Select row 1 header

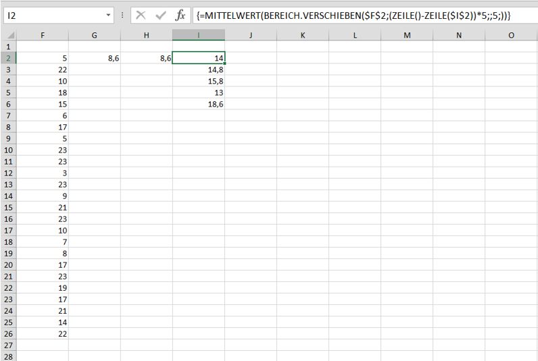click(8, 47)
